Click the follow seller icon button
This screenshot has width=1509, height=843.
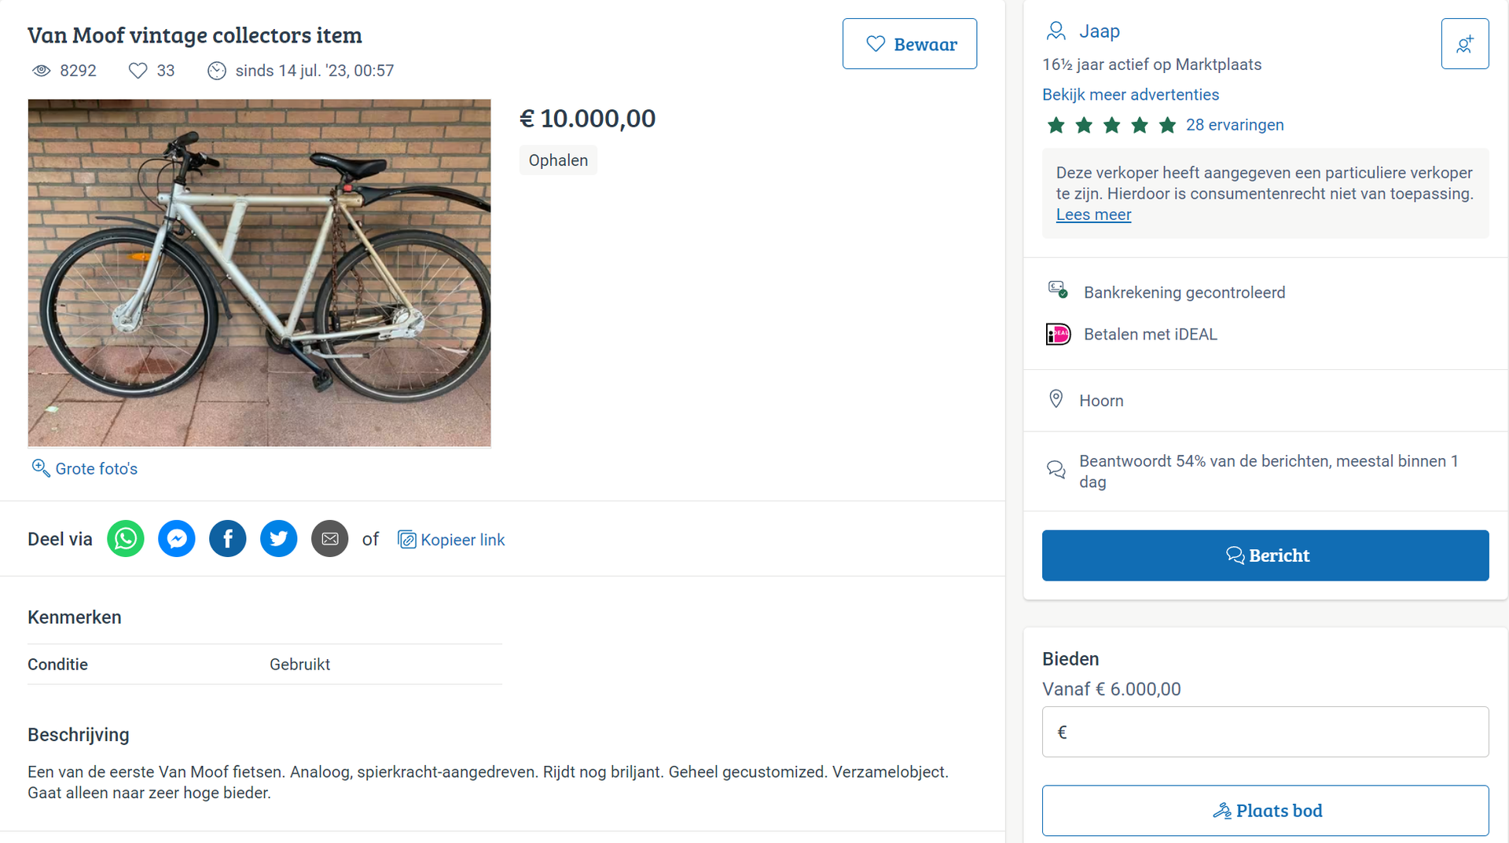point(1464,44)
